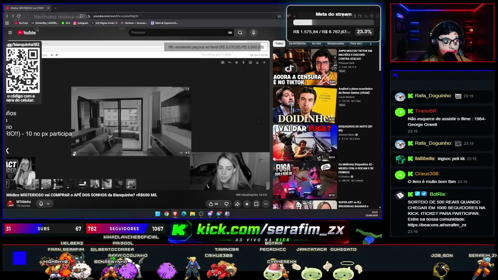Share the video
Screen dimensions: 498x280
click(237, 204)
